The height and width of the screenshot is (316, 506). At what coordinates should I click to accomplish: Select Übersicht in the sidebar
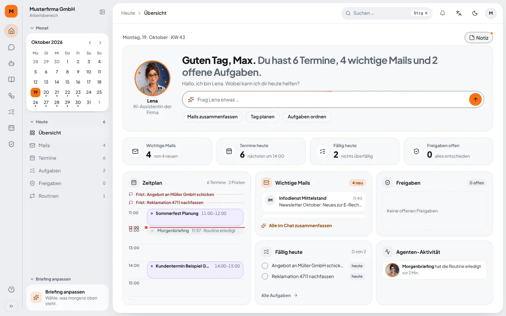pyautogui.click(x=67, y=133)
